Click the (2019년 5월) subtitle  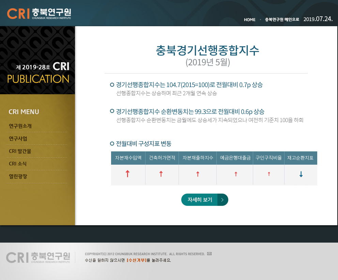[x=208, y=62]
